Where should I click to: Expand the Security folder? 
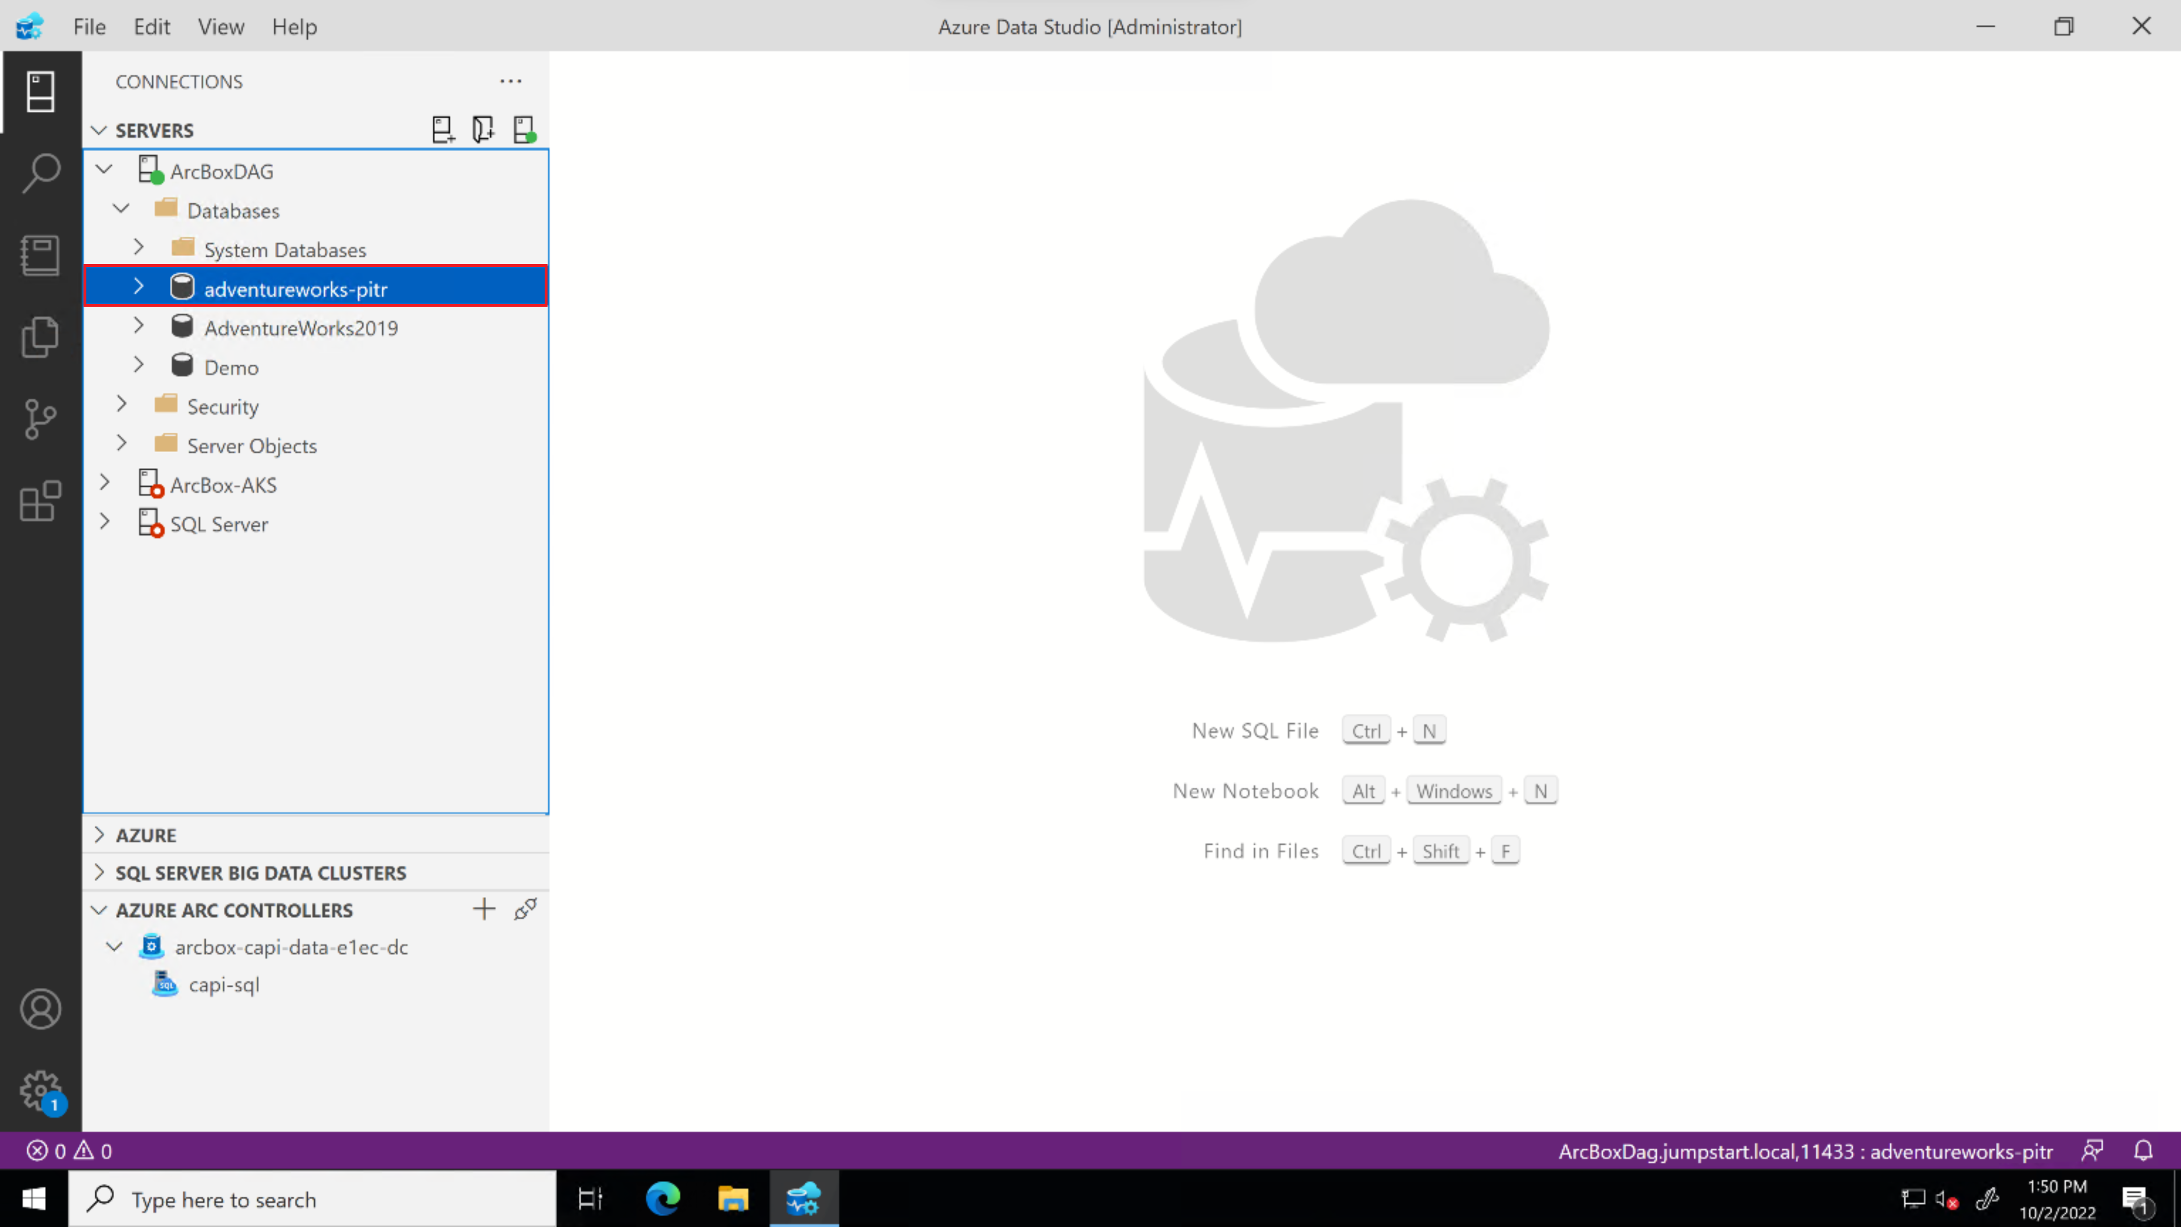pos(122,404)
